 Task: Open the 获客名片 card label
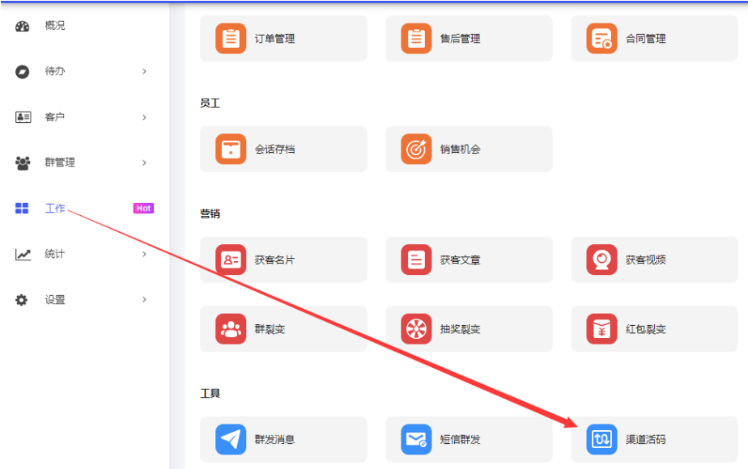coord(274,260)
